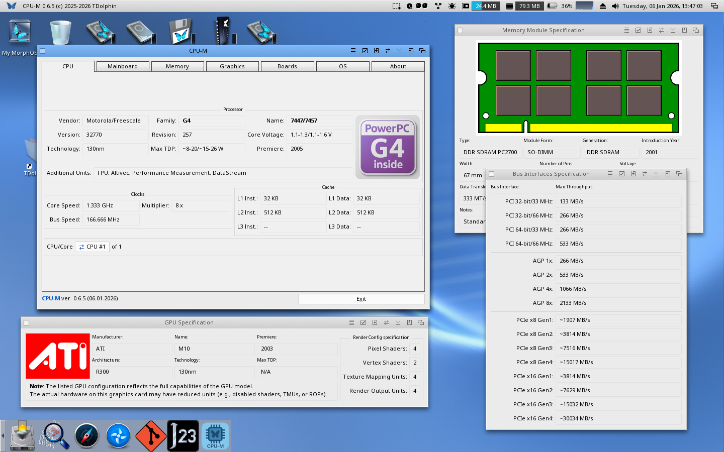Image resolution: width=724 pixels, height=452 pixels.
Task: Click the Core Speed 1.333 GHz field
Action: point(111,205)
